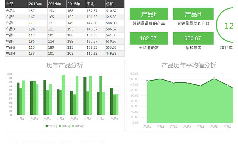Select cell 188 in 产品E row
This screenshot has width=238, height=147.
(x=76, y=35)
